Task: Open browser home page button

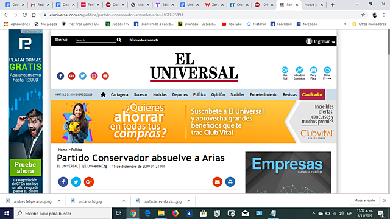Action: pyautogui.click(x=34, y=15)
